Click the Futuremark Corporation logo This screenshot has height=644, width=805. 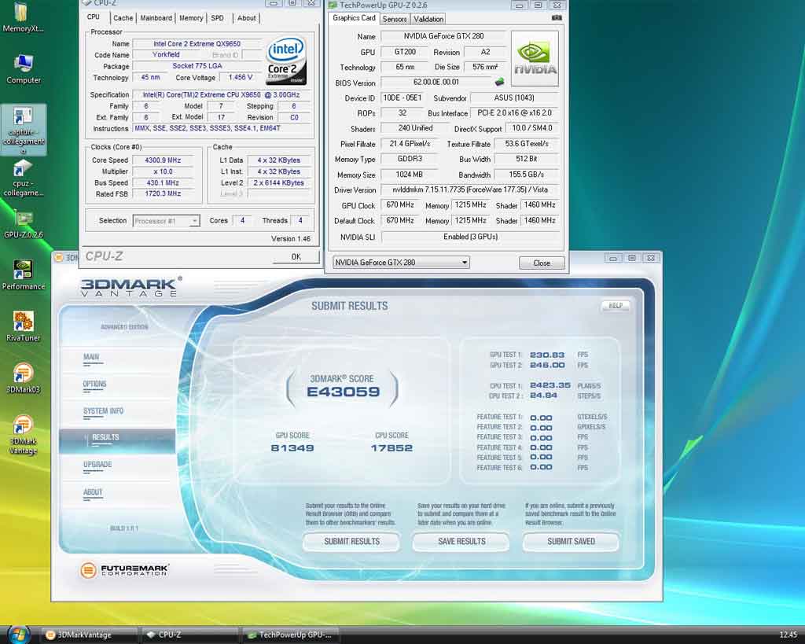click(x=125, y=569)
